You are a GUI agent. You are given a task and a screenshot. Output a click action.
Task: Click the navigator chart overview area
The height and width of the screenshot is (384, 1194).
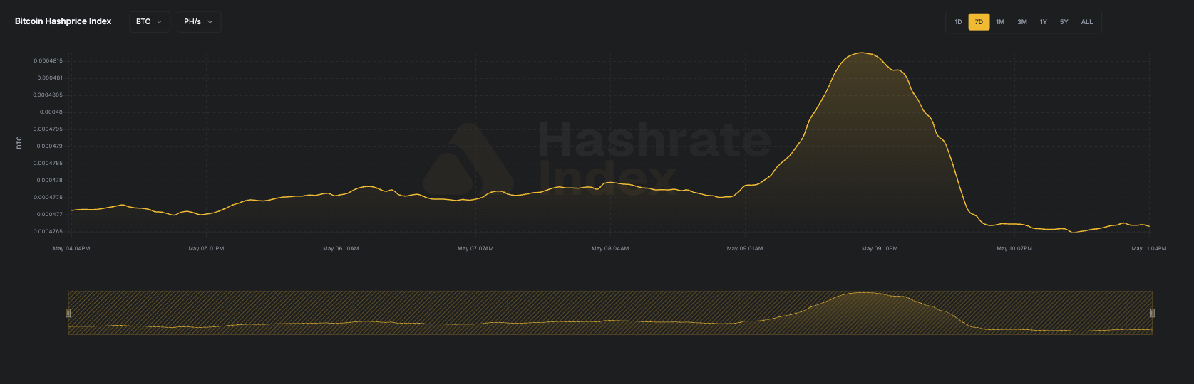(610, 313)
